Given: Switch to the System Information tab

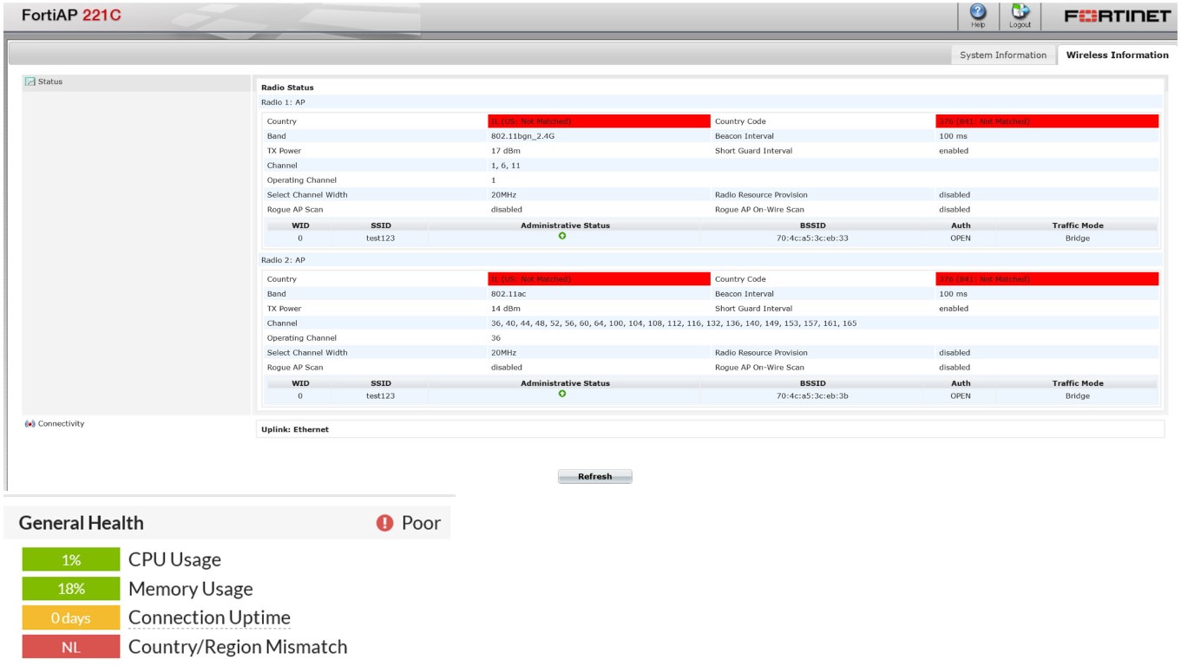Looking at the screenshot, I should [x=1003, y=55].
